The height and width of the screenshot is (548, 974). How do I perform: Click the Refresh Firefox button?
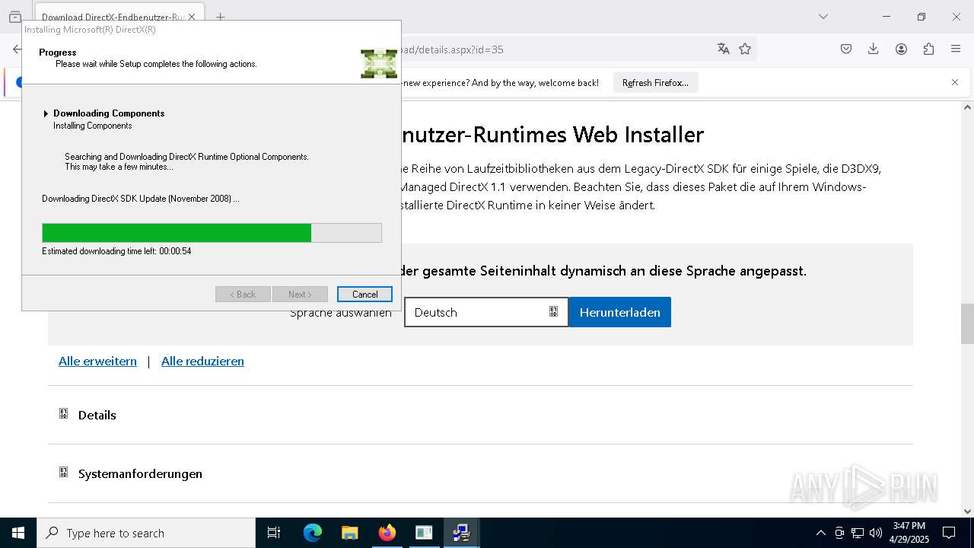(x=655, y=83)
